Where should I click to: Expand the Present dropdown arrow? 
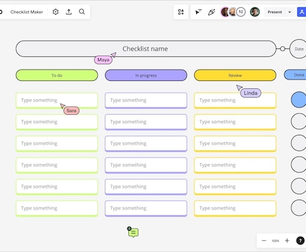click(x=289, y=12)
